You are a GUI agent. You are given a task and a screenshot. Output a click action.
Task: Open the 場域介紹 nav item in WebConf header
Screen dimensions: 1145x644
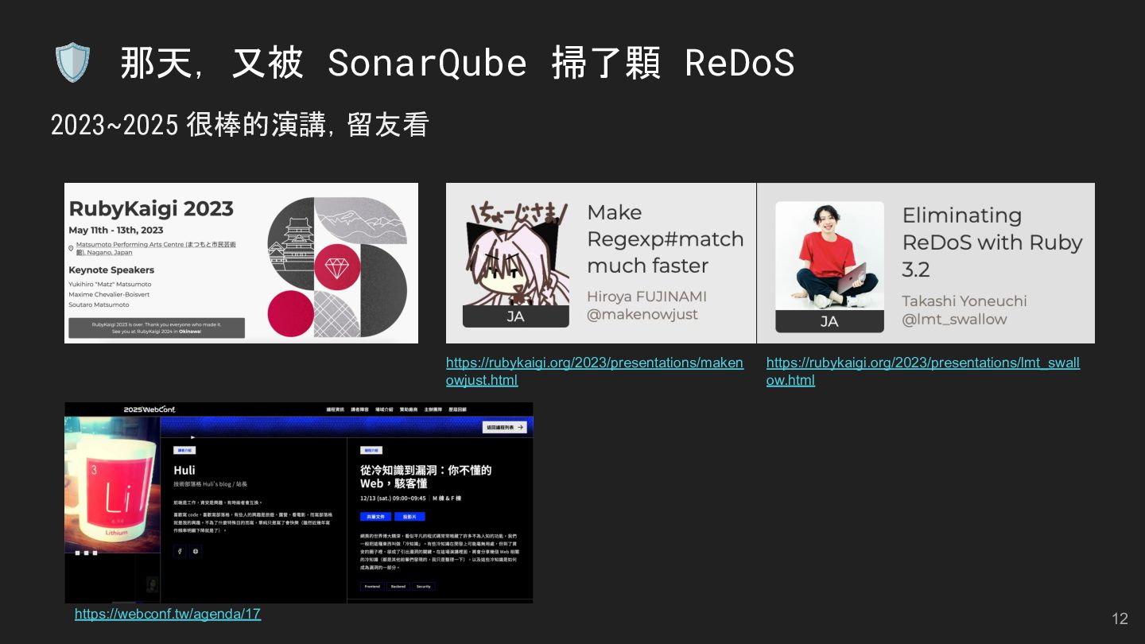point(384,409)
